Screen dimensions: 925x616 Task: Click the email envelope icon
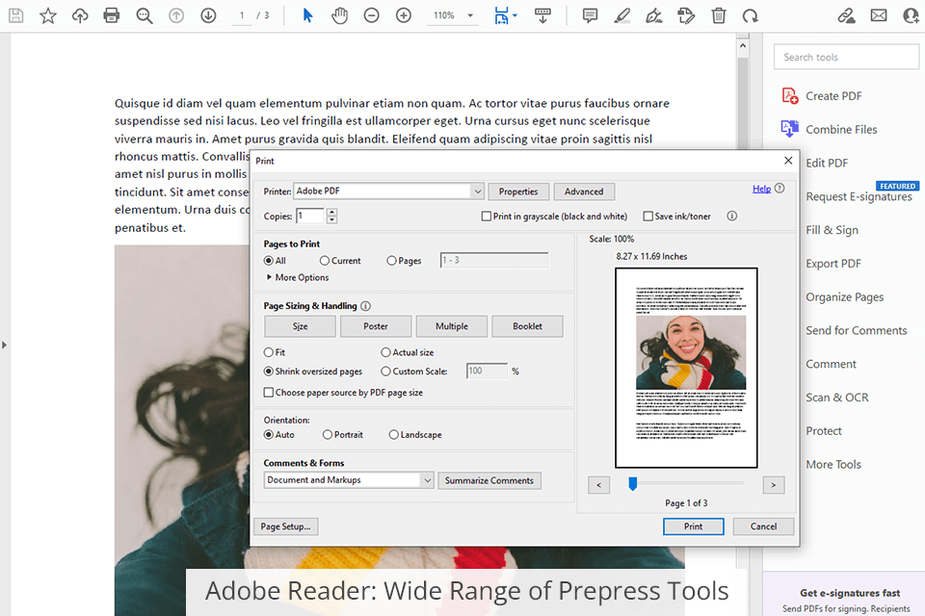click(879, 15)
